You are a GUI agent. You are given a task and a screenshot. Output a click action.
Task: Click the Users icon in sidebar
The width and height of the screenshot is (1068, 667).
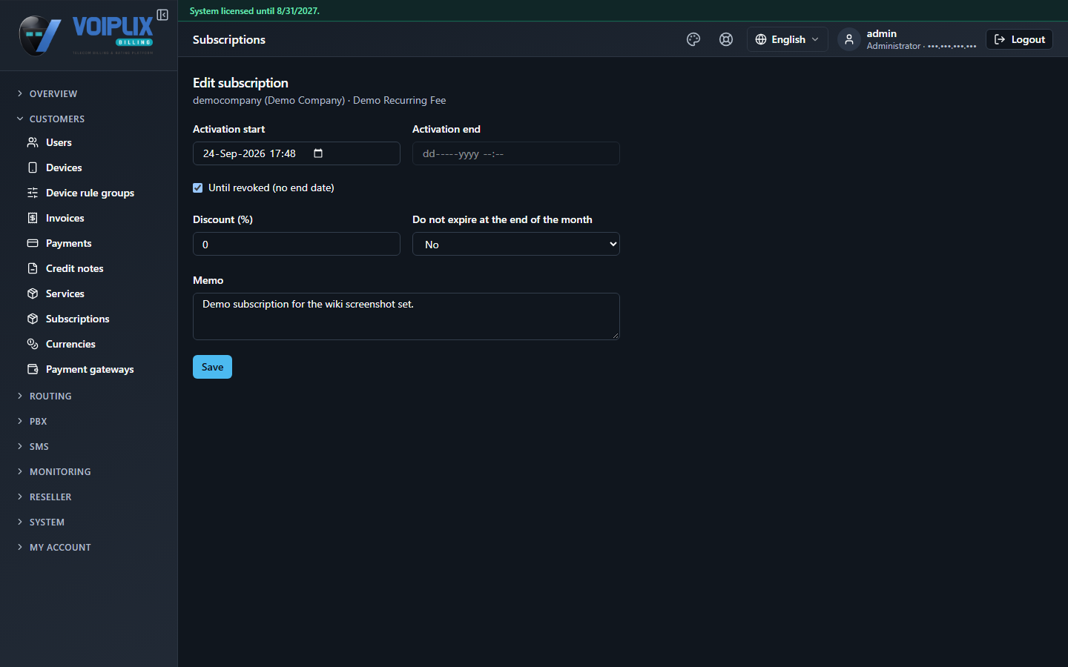click(x=33, y=142)
